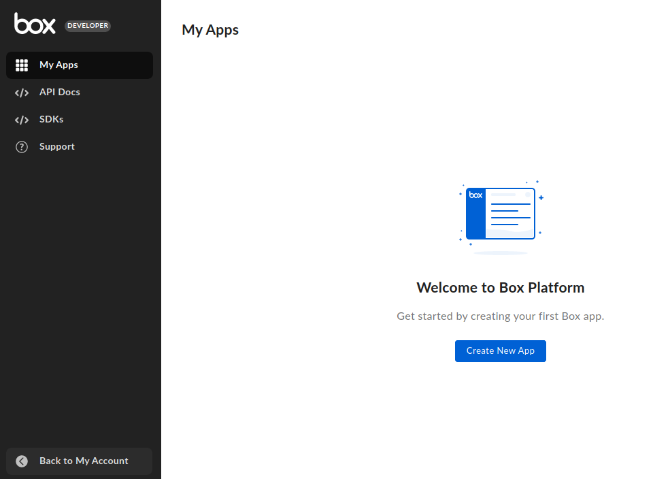Click the SDKs code brackets icon
The image size is (653, 479).
tap(21, 119)
